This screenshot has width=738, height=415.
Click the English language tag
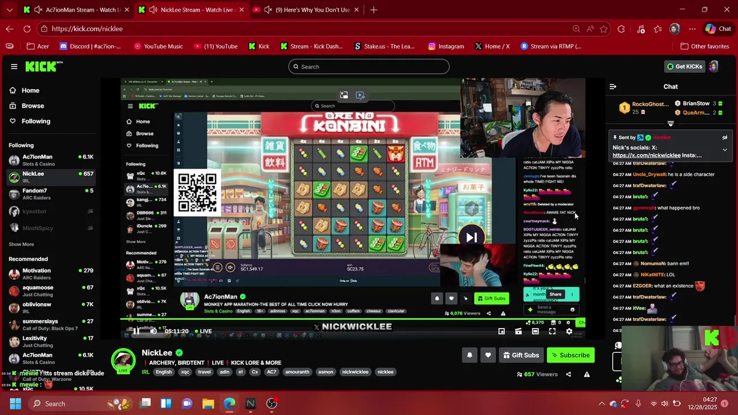pos(164,372)
